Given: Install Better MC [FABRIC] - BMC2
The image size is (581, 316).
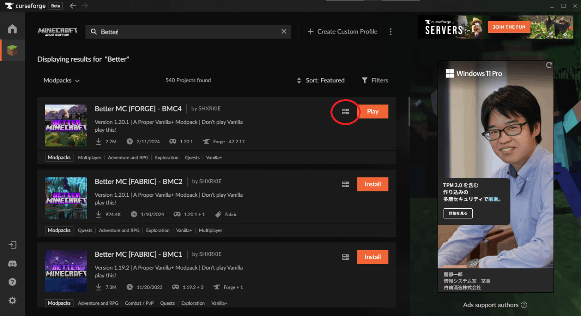Looking at the screenshot, I should tap(373, 184).
